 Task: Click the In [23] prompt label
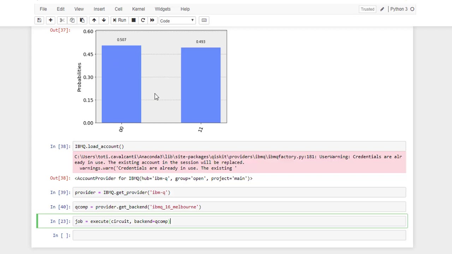pyautogui.click(x=60, y=222)
